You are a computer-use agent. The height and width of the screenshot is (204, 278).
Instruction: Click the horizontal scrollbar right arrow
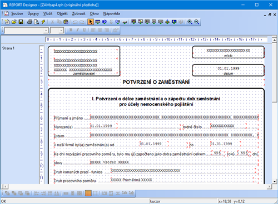click(269, 186)
